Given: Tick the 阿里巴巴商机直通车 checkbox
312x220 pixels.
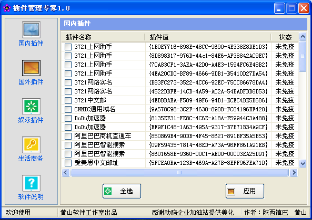Looking at the screenshot, I should (x=68, y=136).
